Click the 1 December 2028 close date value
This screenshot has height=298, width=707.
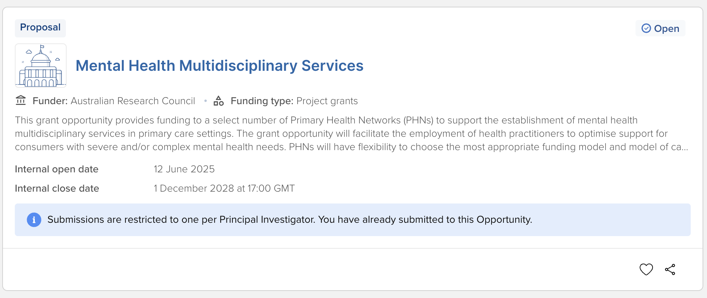(x=224, y=188)
